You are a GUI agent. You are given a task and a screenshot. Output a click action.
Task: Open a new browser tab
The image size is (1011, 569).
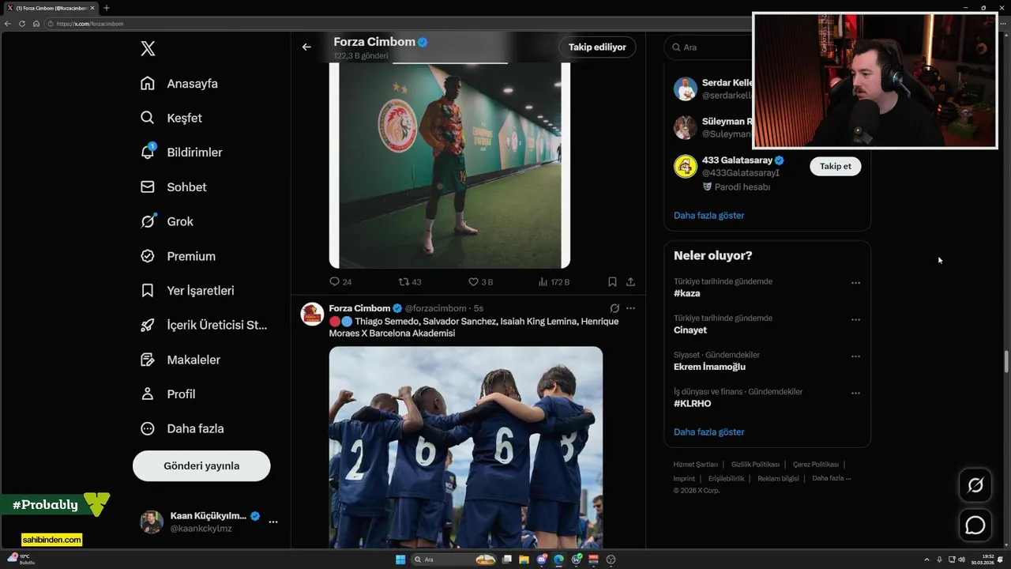pos(107,8)
